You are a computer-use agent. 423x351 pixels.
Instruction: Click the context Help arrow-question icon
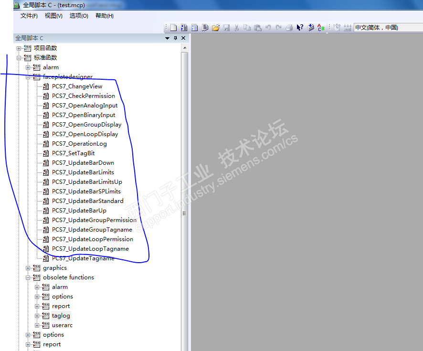pyautogui.click(x=300, y=28)
